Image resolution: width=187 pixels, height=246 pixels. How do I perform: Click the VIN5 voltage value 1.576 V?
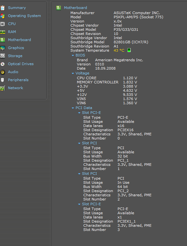point(130,99)
